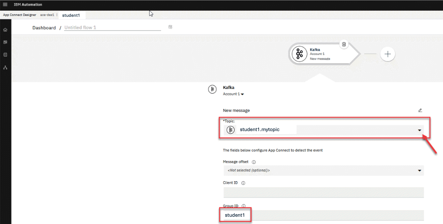Click the Untitled flow 1 name field

112,28
